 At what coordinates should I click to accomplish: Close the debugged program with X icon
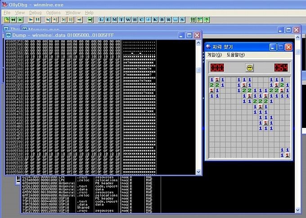[x=20, y=19]
